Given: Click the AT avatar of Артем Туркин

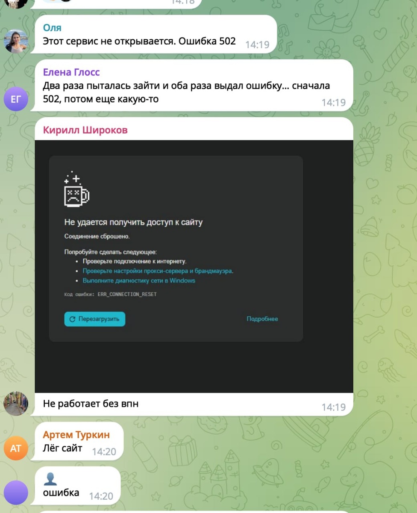Looking at the screenshot, I should [x=16, y=448].
